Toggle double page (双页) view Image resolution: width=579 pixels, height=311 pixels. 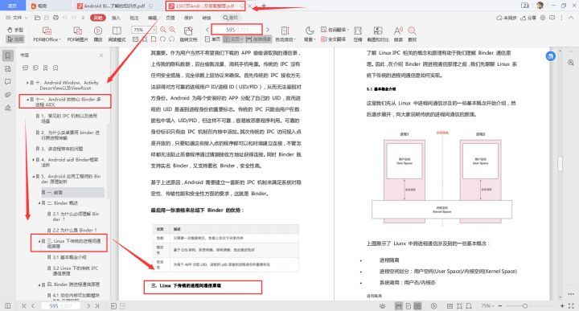point(233,39)
